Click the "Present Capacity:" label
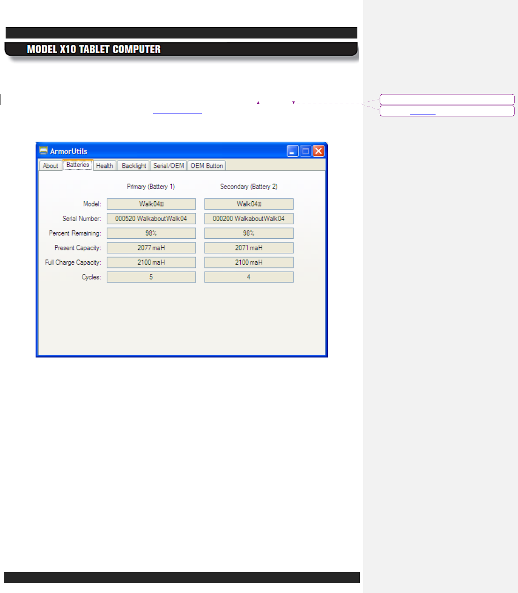Viewport: 518px width, 593px height. coord(78,248)
